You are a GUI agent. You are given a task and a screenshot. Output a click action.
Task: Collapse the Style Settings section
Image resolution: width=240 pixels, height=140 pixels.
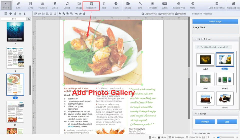point(196,39)
